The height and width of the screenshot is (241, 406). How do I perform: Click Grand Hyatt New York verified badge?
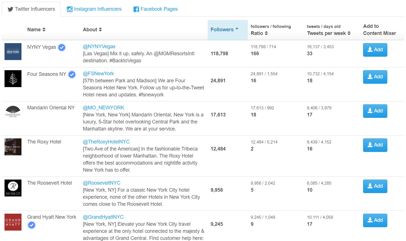(x=32, y=225)
